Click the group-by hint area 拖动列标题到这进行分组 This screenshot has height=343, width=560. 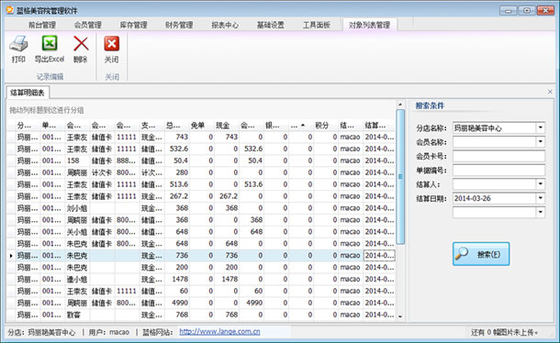47,110
